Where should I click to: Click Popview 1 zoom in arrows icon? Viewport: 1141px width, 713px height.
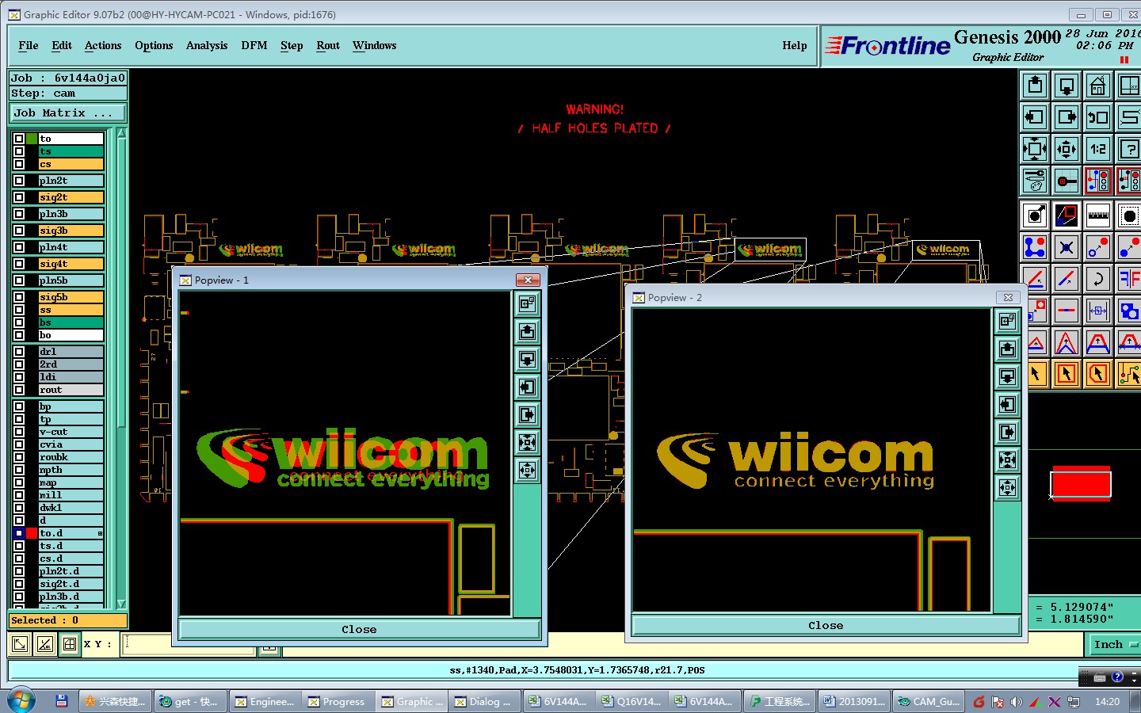(x=528, y=442)
